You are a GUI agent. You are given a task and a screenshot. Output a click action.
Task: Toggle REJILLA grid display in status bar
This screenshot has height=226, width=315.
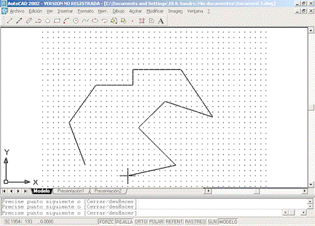(x=124, y=222)
